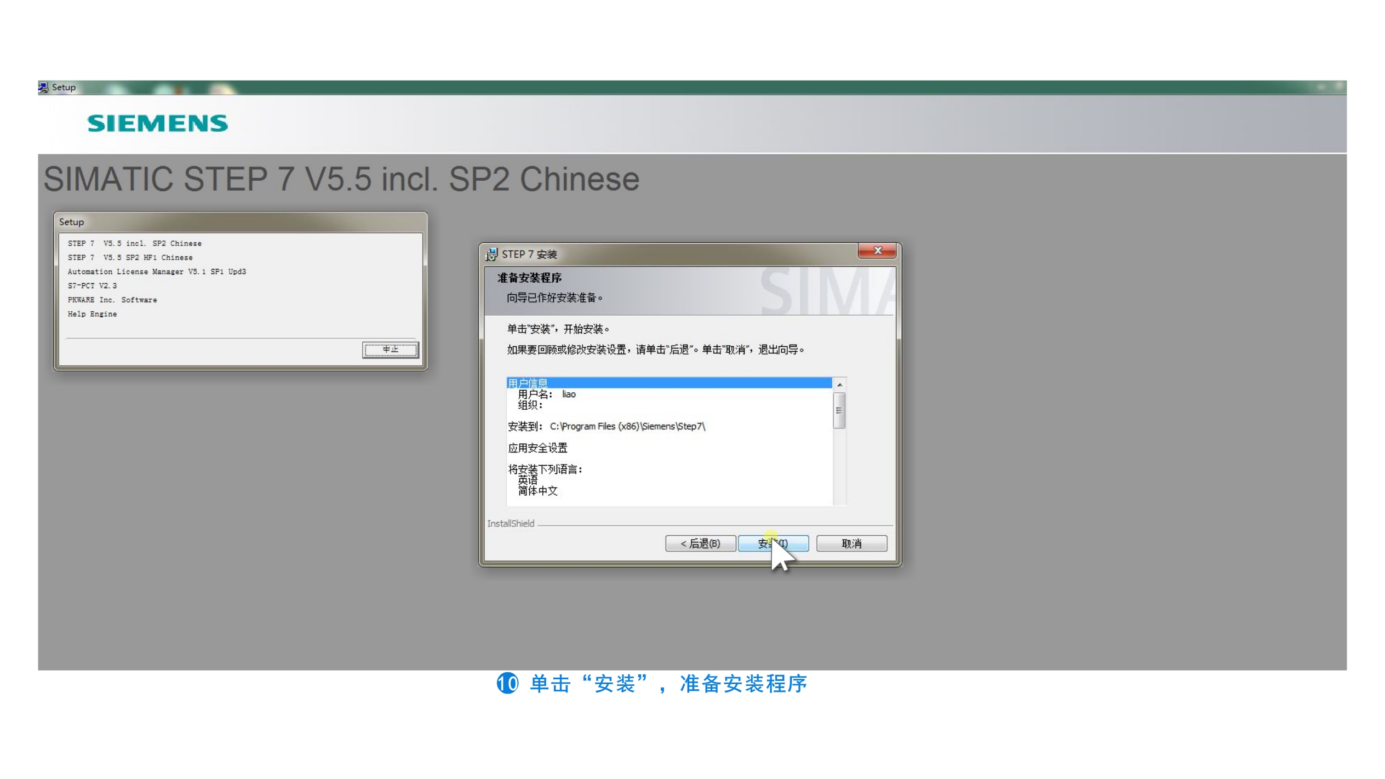Close the STEP 7 安装 dialog
This screenshot has height=779, width=1385.
[877, 250]
